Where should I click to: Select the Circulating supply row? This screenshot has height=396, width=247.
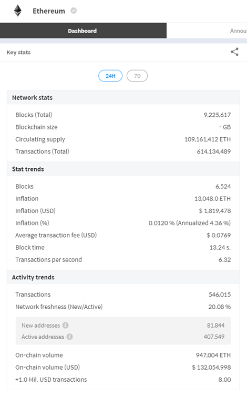[123, 139]
